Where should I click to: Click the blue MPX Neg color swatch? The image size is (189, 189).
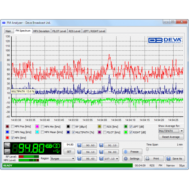(x=7, y=132)
